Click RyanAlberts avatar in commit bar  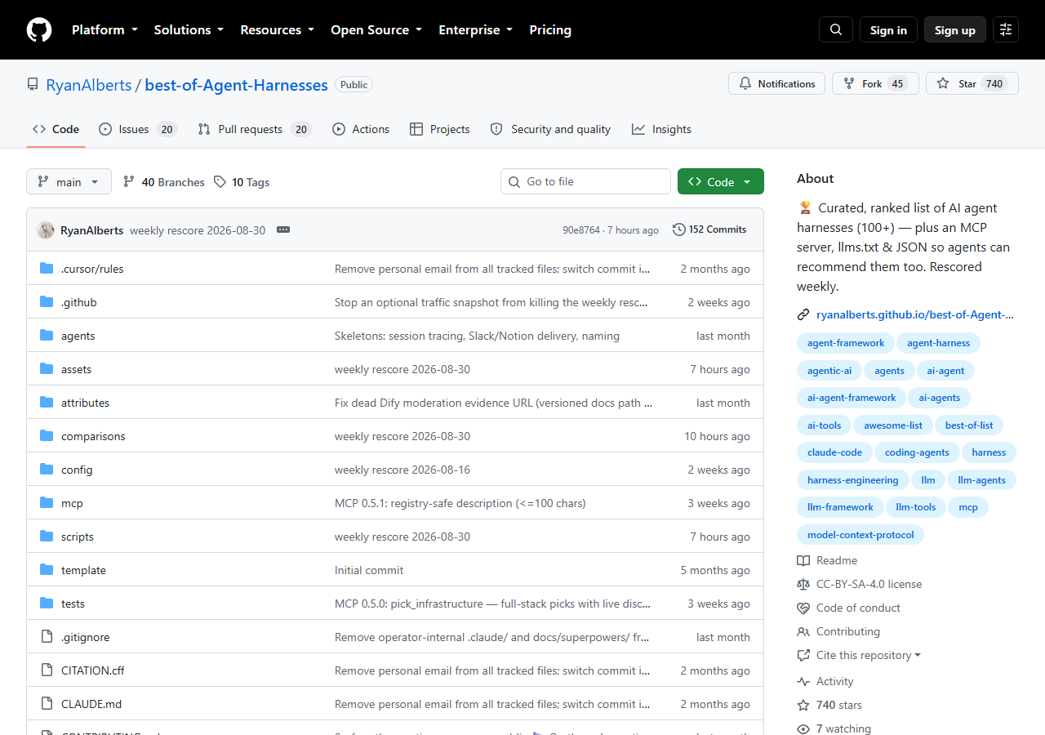click(46, 230)
